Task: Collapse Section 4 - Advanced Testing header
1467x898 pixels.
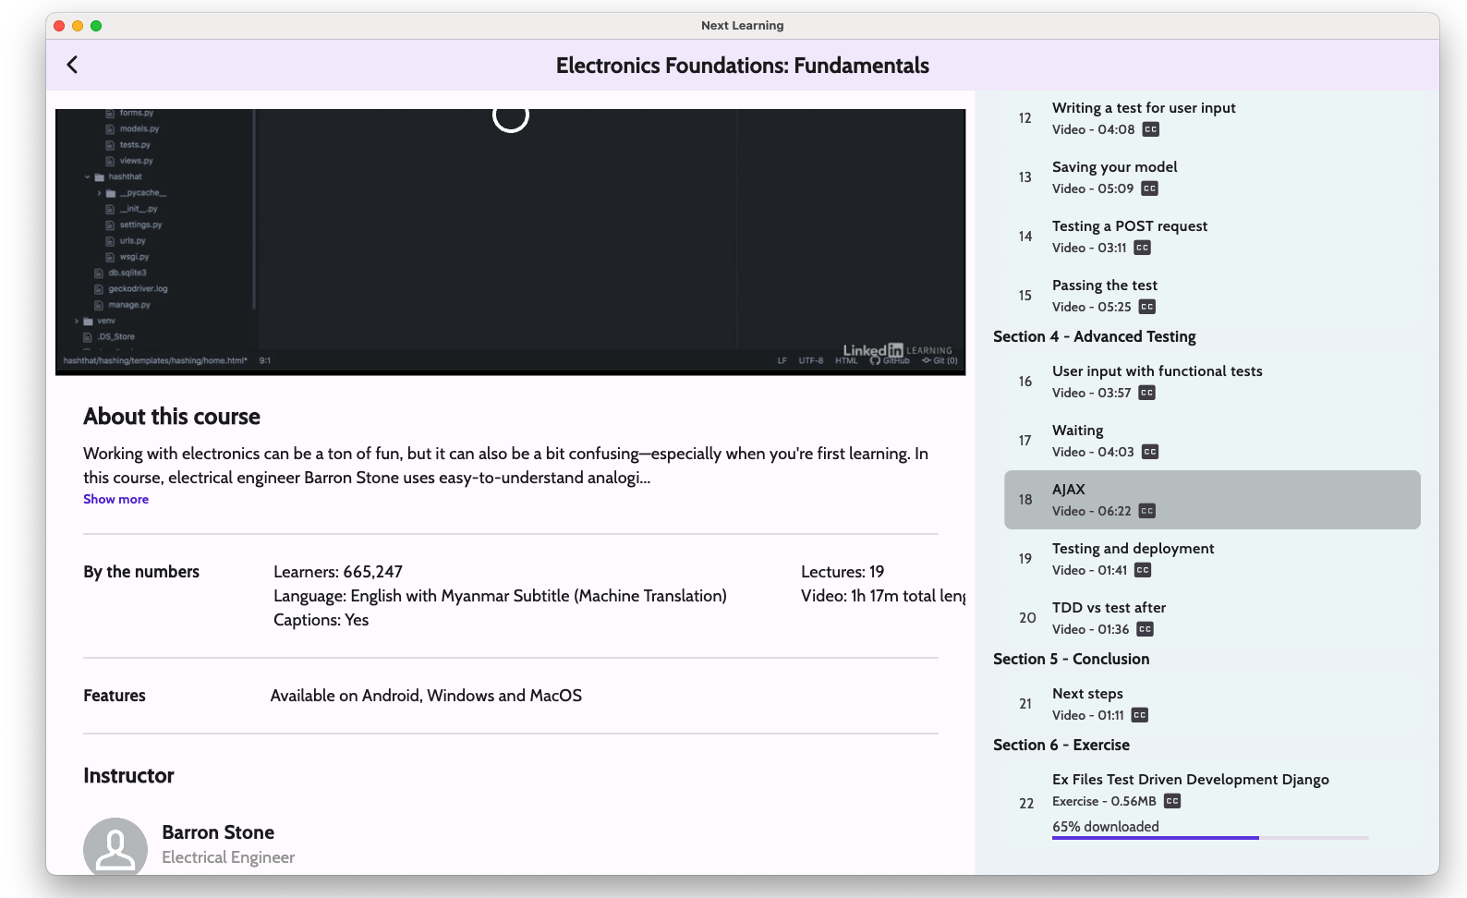Action: [1094, 336]
